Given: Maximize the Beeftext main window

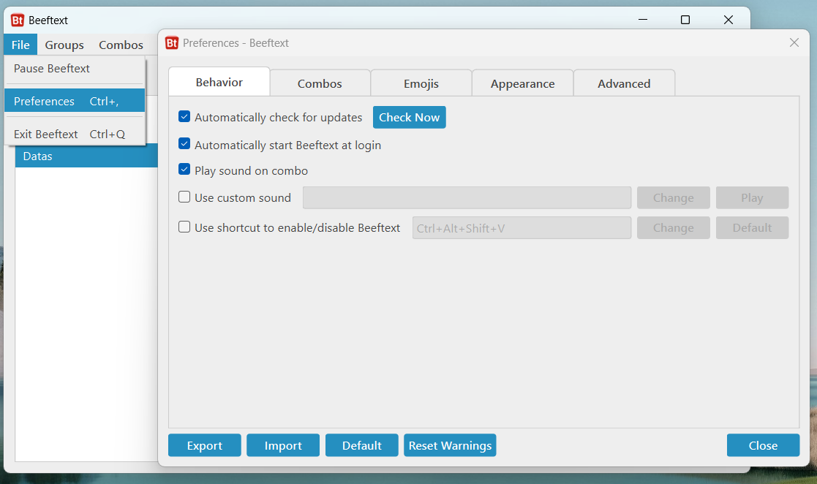Looking at the screenshot, I should (685, 20).
